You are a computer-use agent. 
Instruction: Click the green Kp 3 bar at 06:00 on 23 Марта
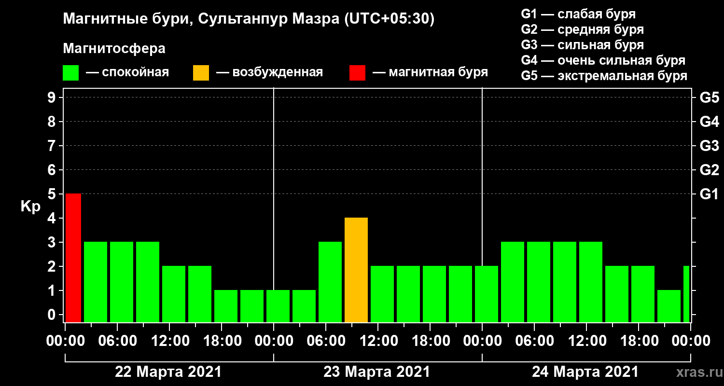(x=330, y=282)
